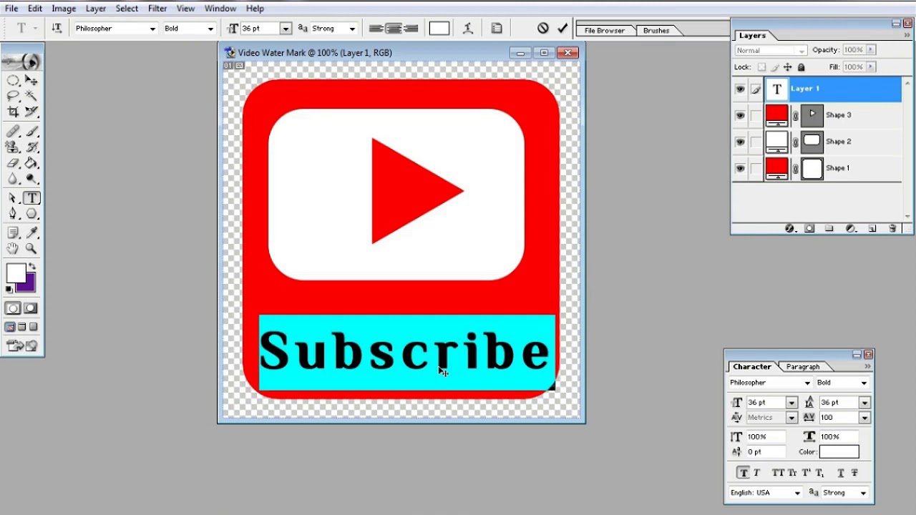Swap foreground and background colors
Viewport: 916px width, 515px height.
32,267
